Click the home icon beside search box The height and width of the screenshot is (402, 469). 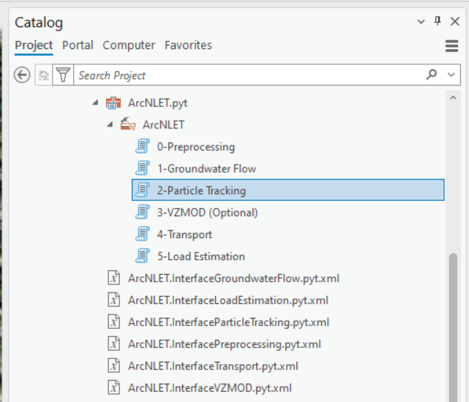click(44, 75)
